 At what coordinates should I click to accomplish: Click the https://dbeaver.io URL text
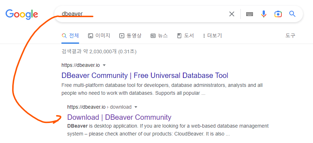[x=80, y=65]
